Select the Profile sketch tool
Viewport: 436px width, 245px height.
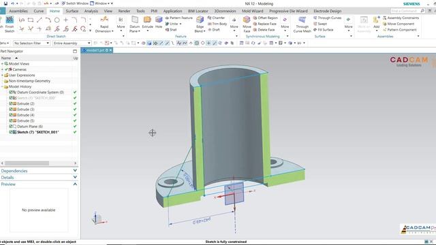tap(22, 20)
